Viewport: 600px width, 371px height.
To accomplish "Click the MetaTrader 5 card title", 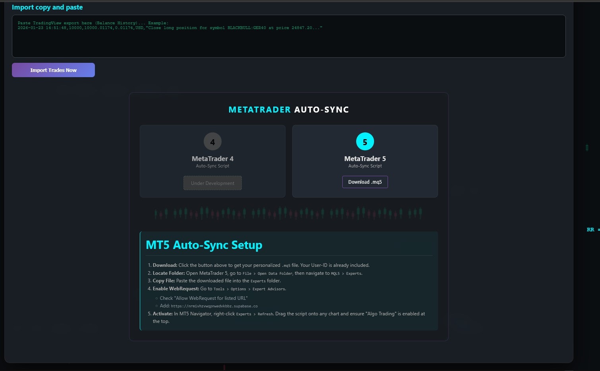I will tap(365, 159).
